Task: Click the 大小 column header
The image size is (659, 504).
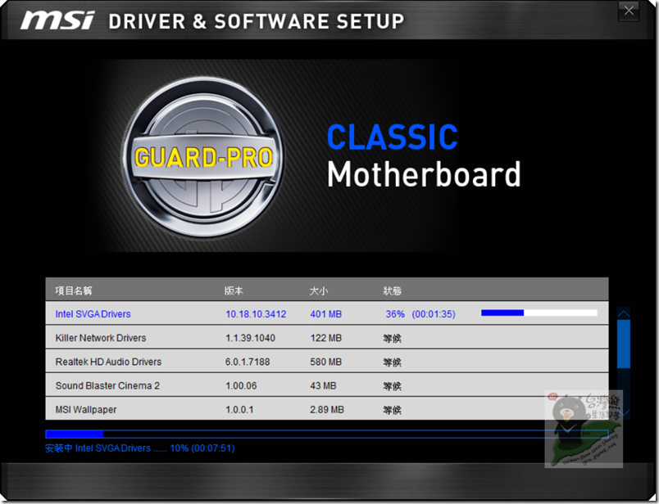Action: [319, 290]
